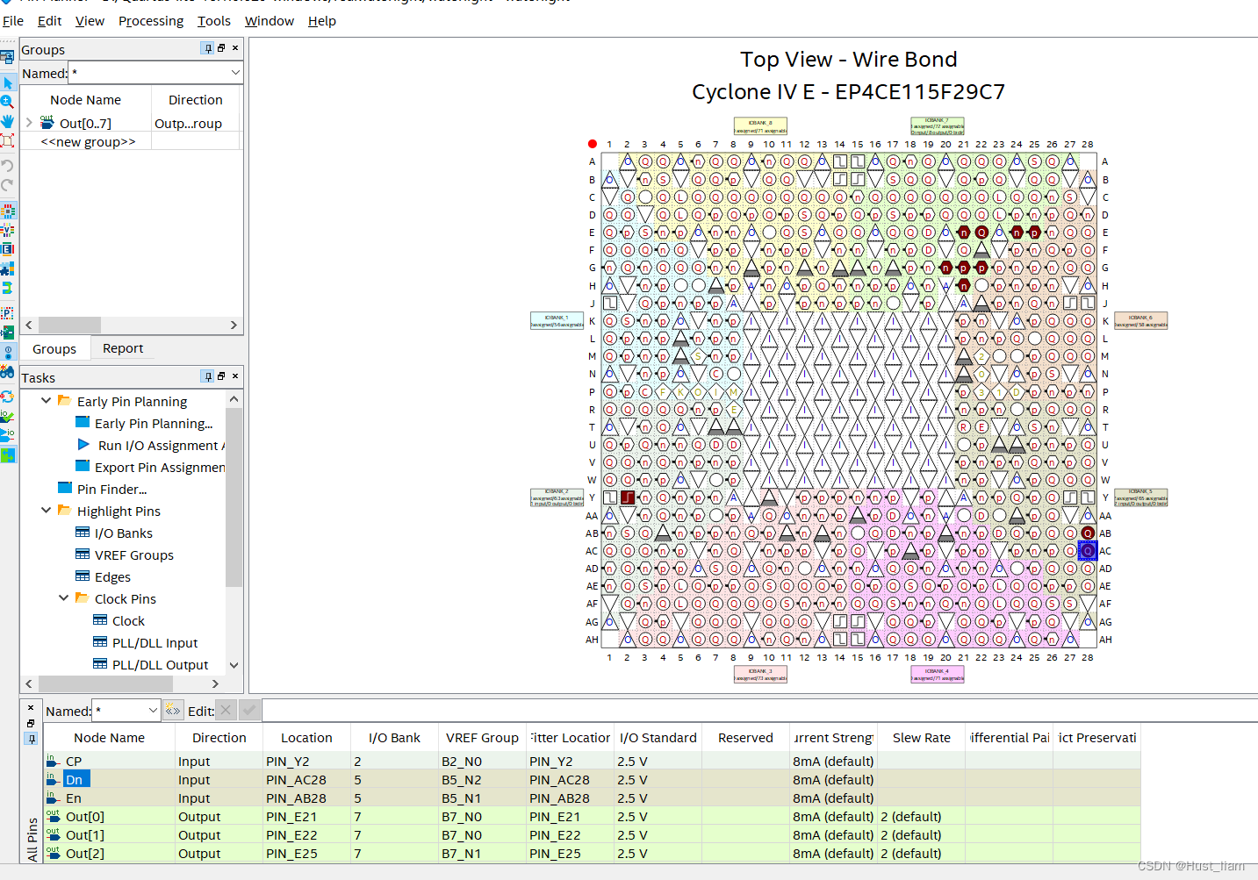Toggle the Show Edges toolbar icon
1258x880 pixels.
(8, 249)
